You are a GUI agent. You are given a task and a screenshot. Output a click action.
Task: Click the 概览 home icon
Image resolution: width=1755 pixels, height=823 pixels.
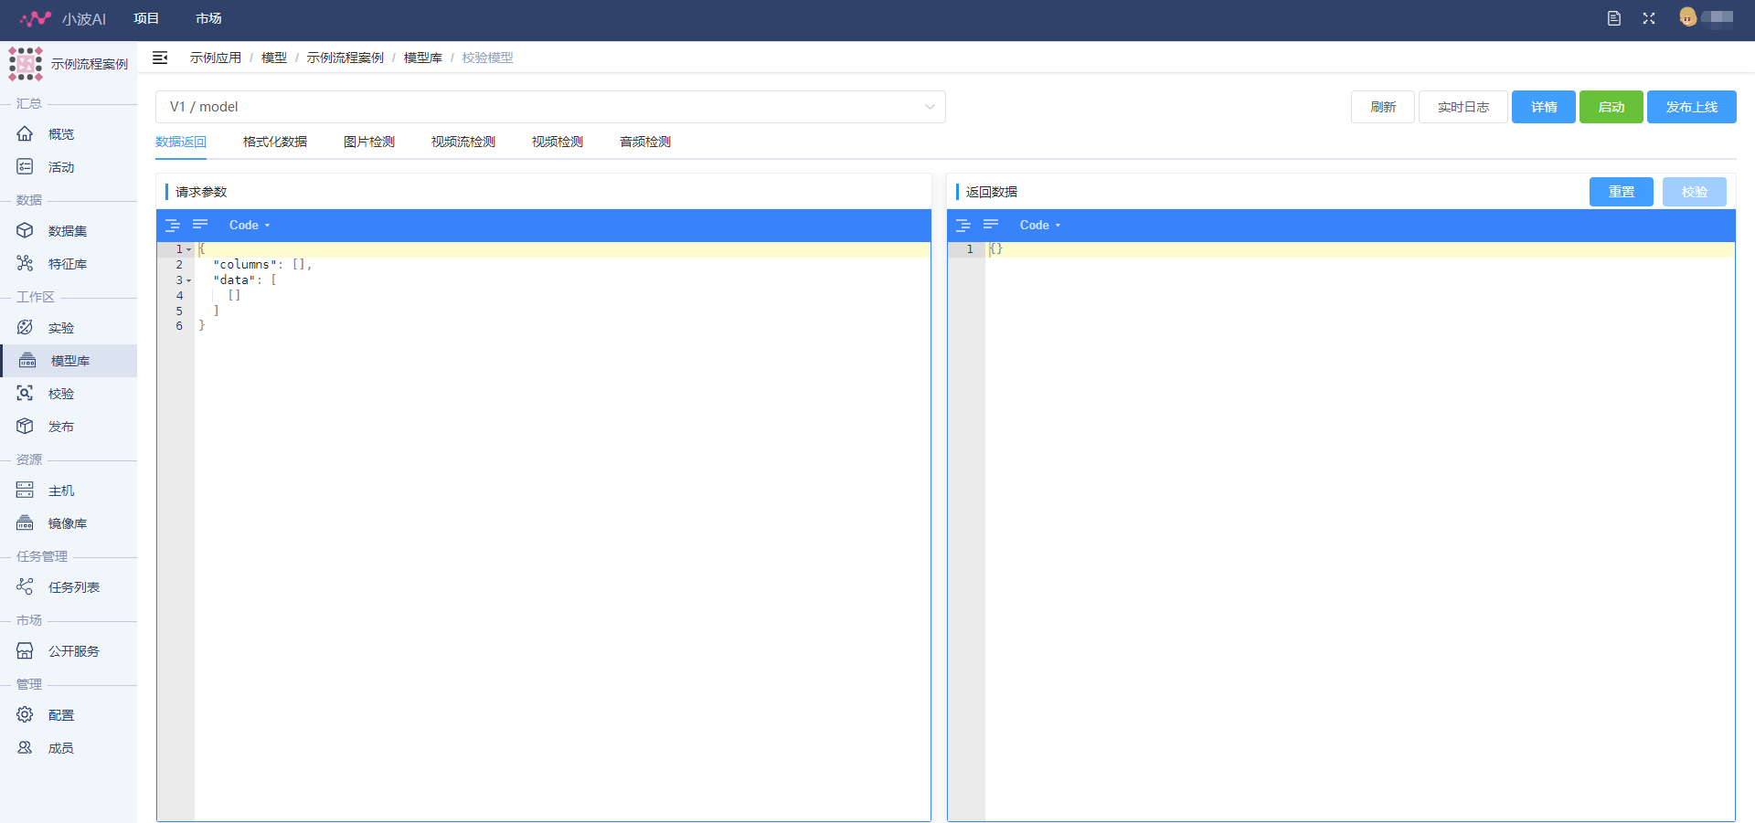(x=25, y=133)
